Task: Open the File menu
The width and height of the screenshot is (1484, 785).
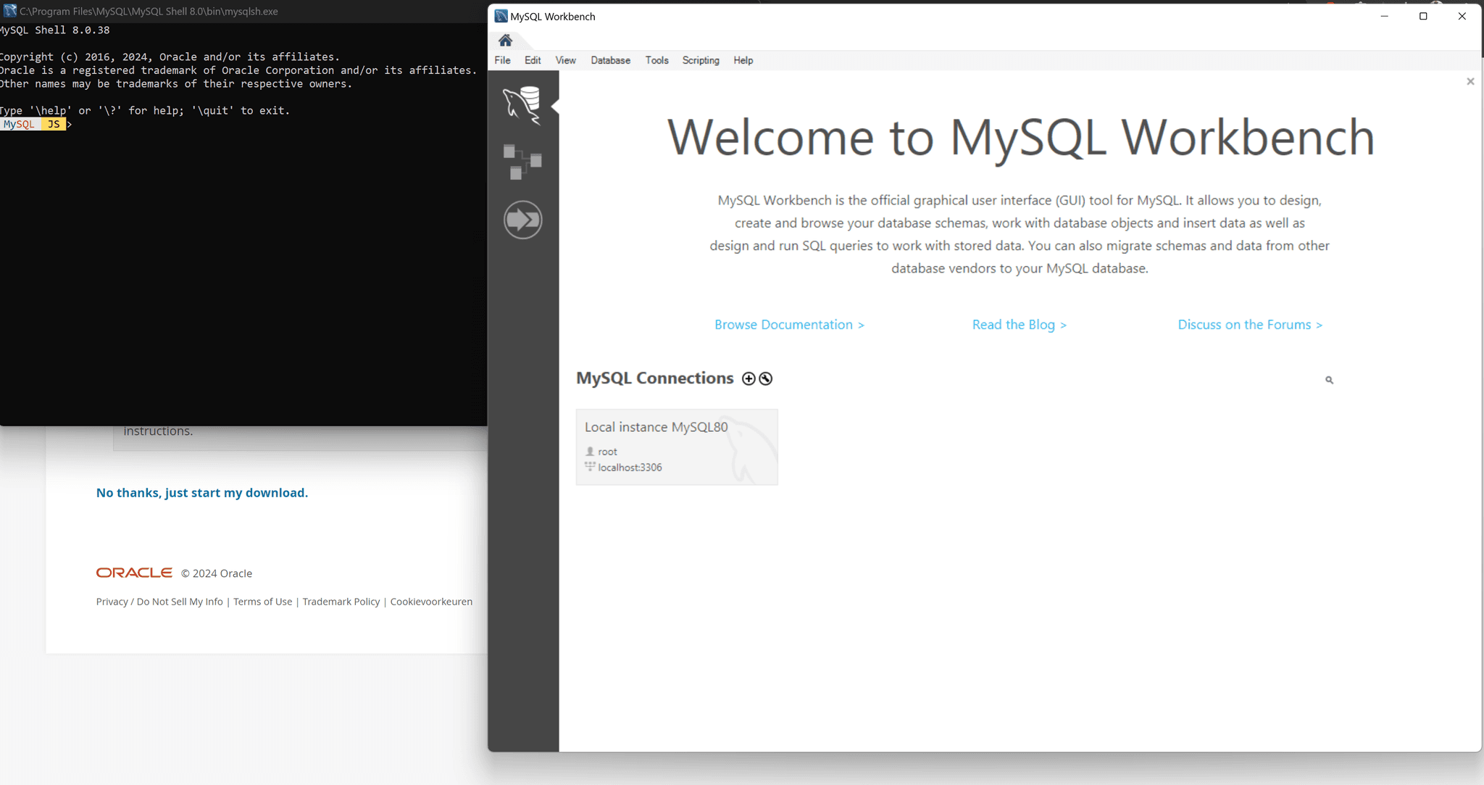Action: [x=502, y=60]
